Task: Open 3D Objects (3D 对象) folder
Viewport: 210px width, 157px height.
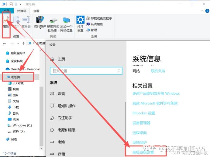Action: (x=16, y=83)
